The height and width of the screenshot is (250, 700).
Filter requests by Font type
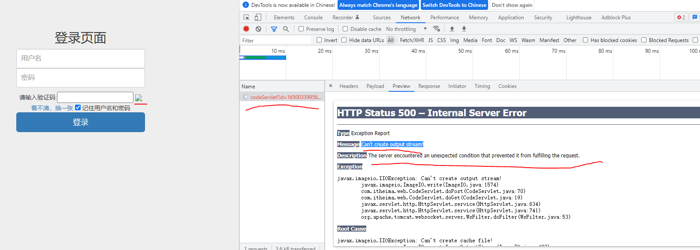487,40
